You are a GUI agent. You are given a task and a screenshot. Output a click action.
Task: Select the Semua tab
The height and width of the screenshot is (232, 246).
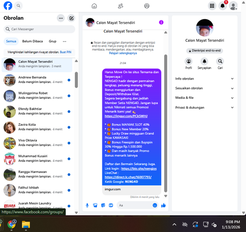[11, 41]
